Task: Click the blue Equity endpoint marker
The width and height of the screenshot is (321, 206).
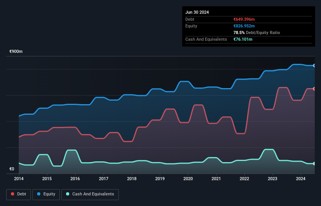Action: coord(314,65)
